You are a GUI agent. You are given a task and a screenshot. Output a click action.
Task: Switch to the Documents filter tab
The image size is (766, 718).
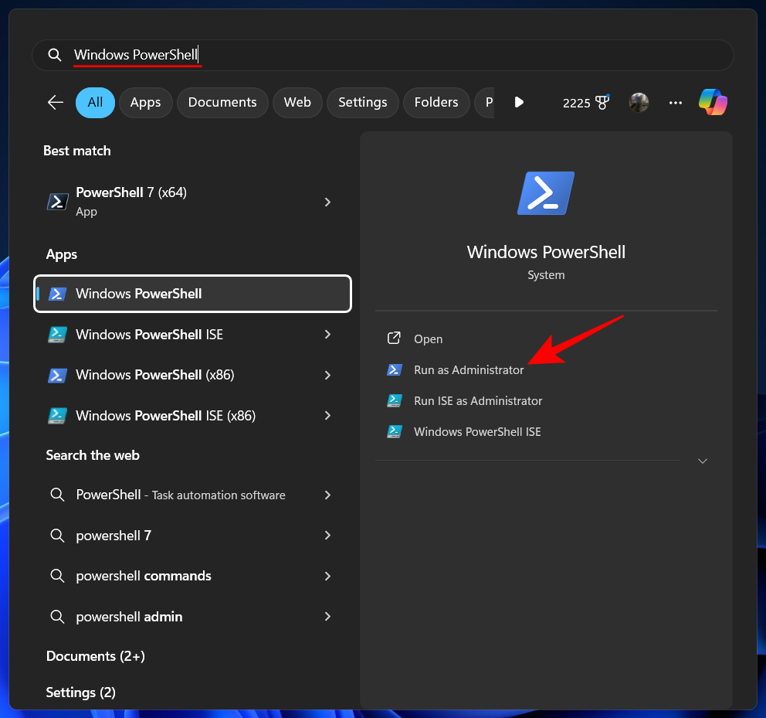pyautogui.click(x=222, y=101)
